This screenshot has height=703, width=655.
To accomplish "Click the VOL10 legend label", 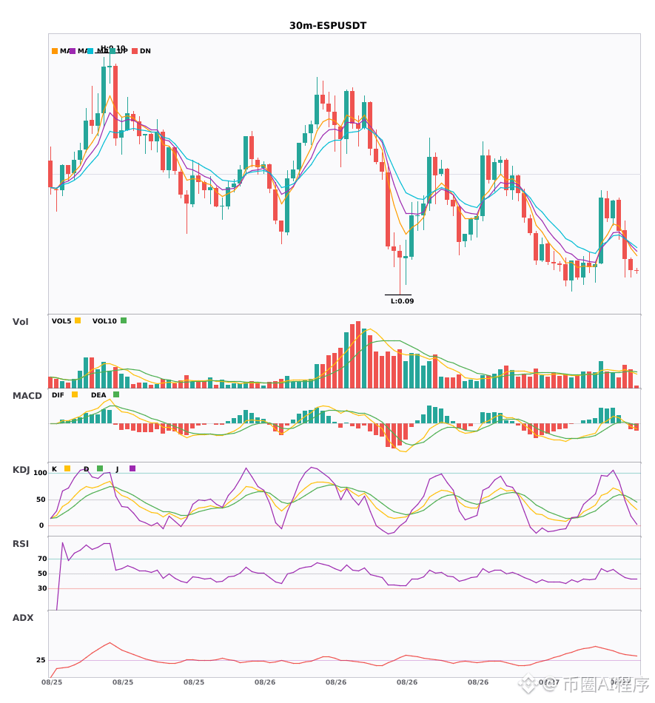I will 104,321.
